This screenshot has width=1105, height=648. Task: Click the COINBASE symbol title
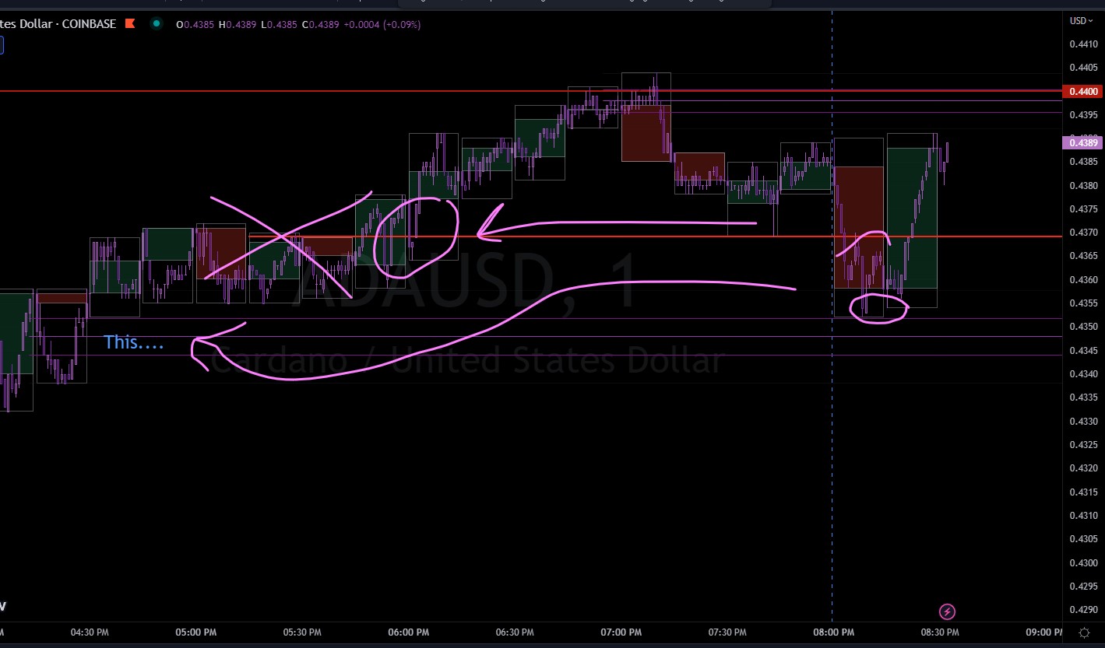[58, 24]
